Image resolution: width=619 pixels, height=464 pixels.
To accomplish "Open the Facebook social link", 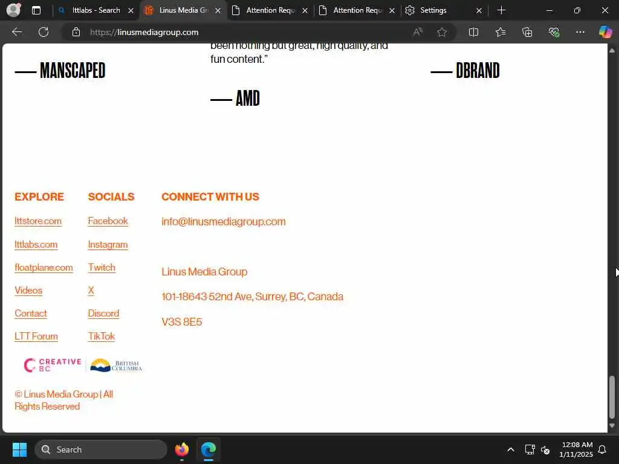I will 108,221.
